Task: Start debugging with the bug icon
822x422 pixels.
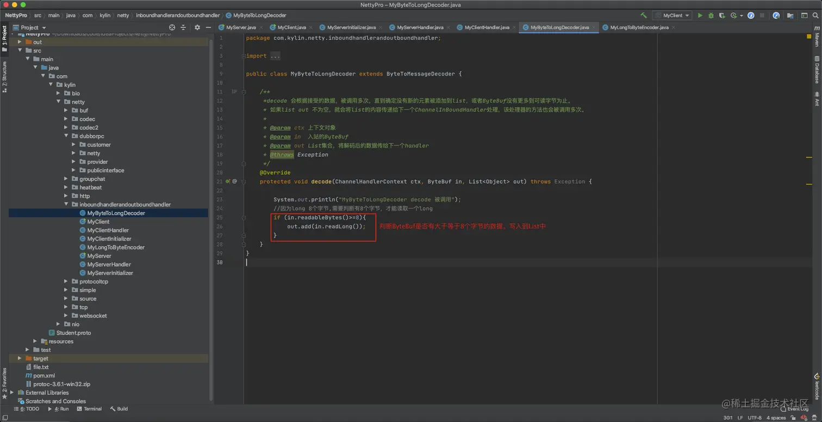Action: 711,16
